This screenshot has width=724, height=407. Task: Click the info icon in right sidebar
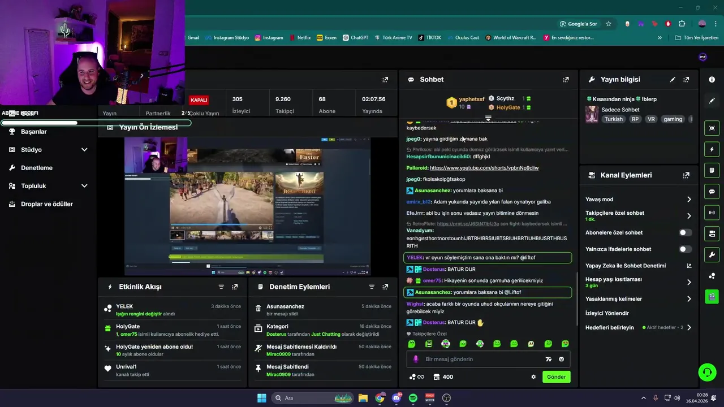pyautogui.click(x=712, y=80)
